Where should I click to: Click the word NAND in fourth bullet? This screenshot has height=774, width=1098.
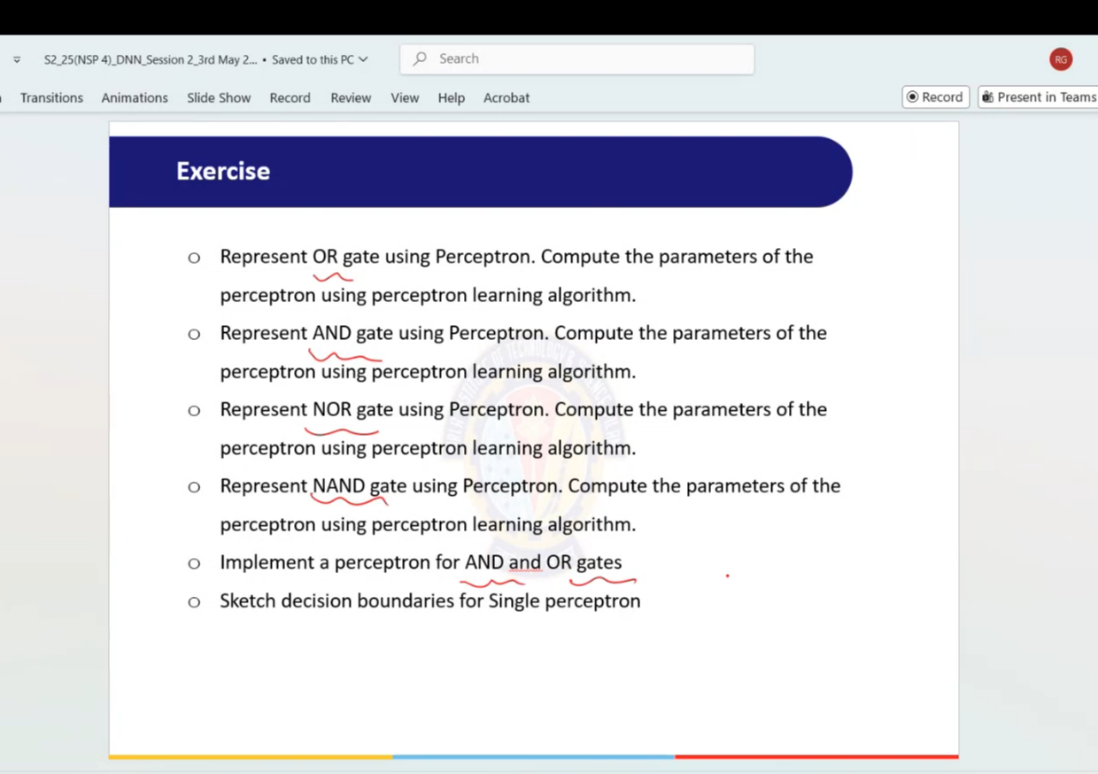pos(338,485)
